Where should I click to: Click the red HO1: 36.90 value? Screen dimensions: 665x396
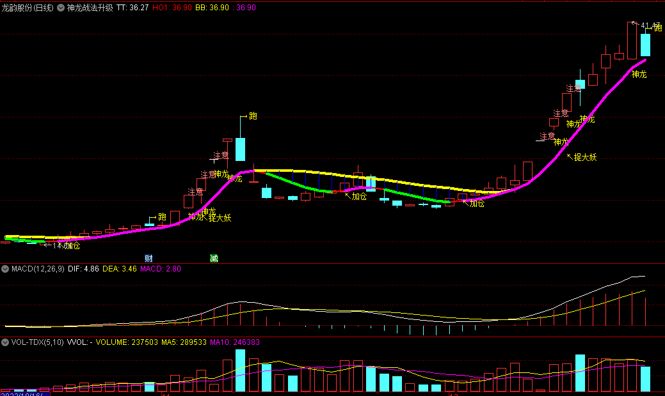(172, 8)
